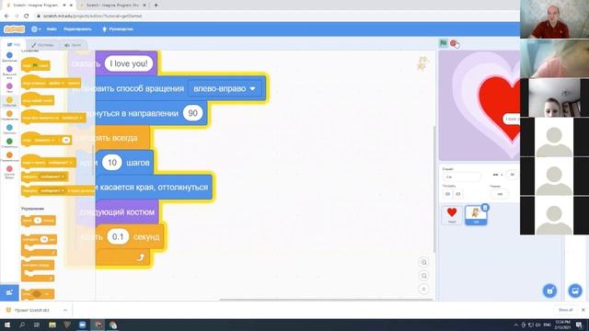Viewport: 589px width, 331px height.
Task: Open the влево-вправо rotation style dropdown
Action: pos(225,88)
